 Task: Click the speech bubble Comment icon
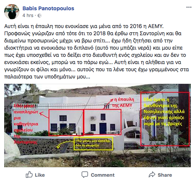[85, 174]
